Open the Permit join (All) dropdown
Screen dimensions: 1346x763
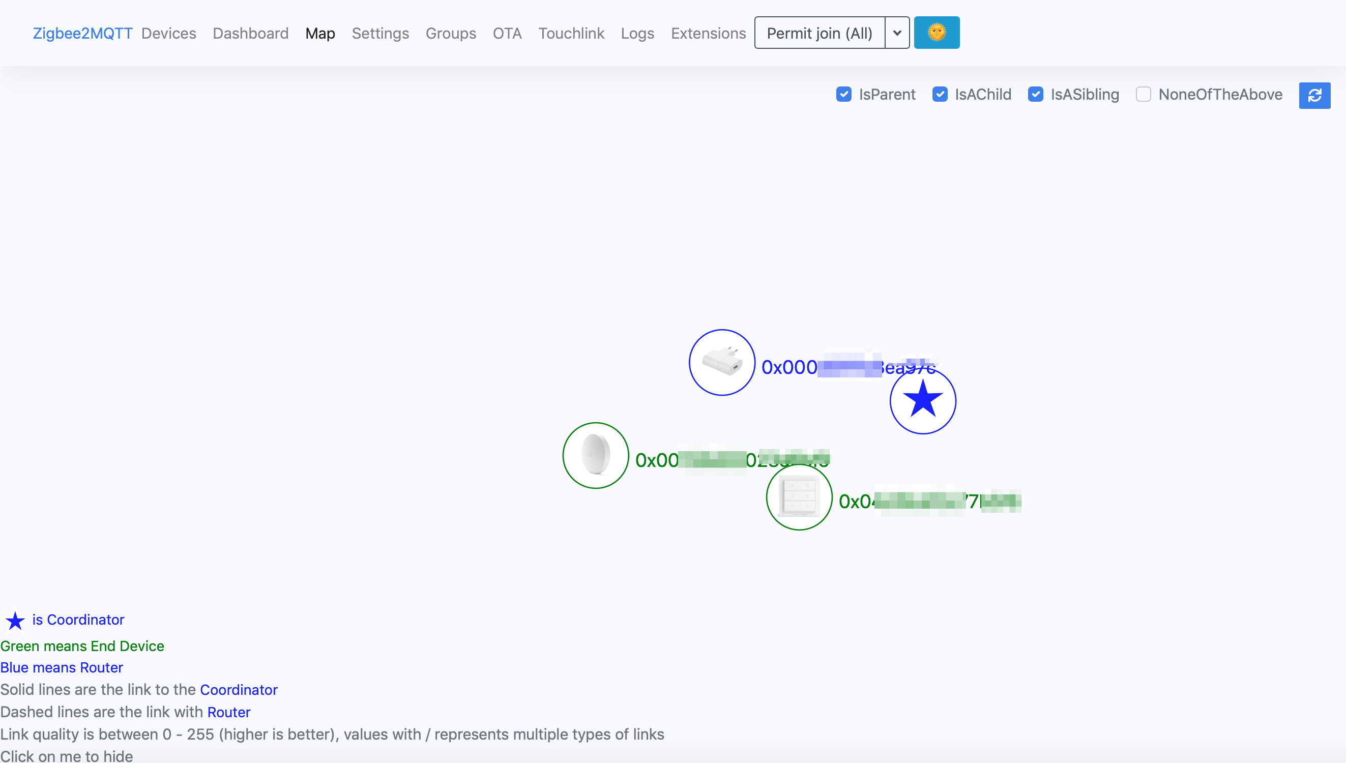[820, 33]
